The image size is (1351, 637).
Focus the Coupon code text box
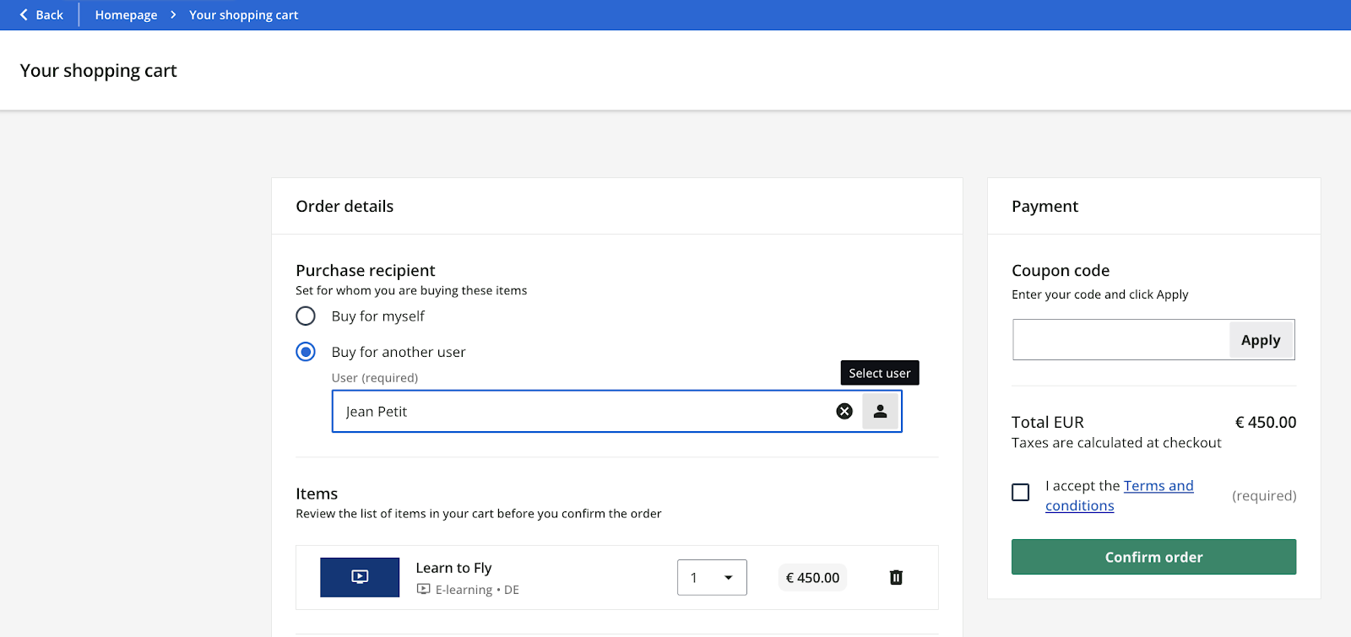1120,340
